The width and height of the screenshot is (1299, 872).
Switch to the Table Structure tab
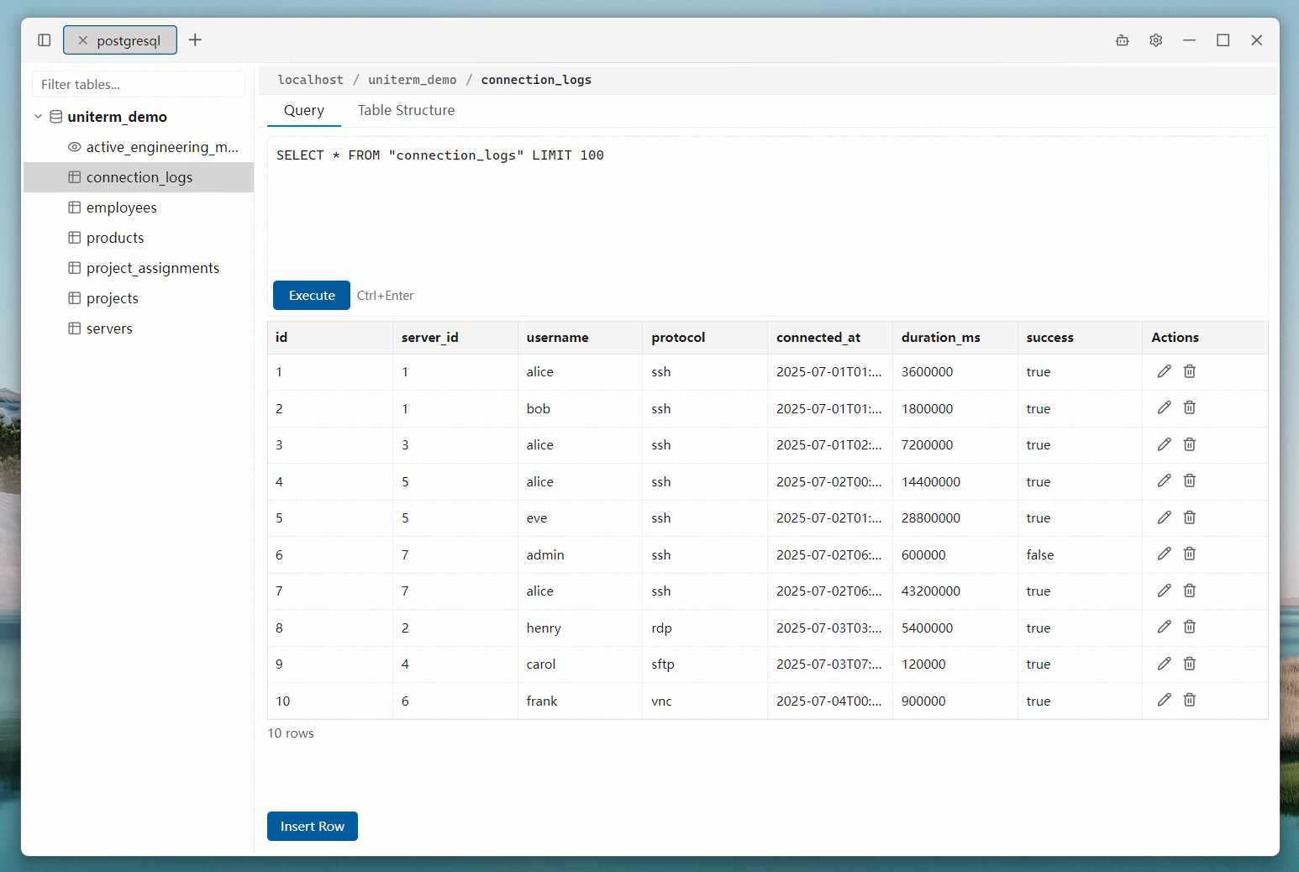[406, 110]
